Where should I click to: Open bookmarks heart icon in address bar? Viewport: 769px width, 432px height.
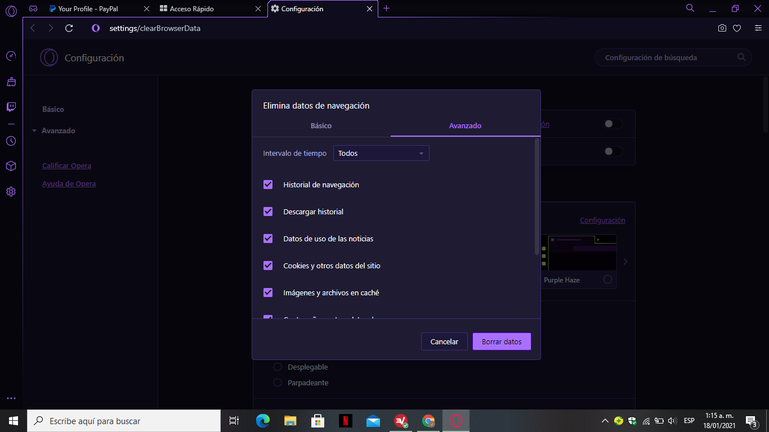point(737,28)
